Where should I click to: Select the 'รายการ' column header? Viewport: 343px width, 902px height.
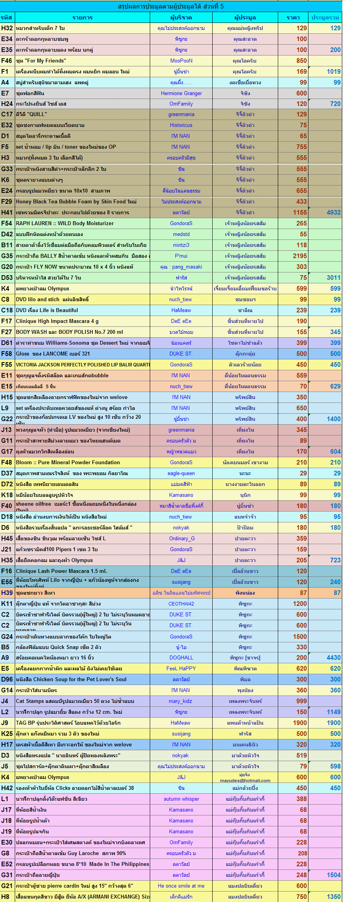(82, 17)
